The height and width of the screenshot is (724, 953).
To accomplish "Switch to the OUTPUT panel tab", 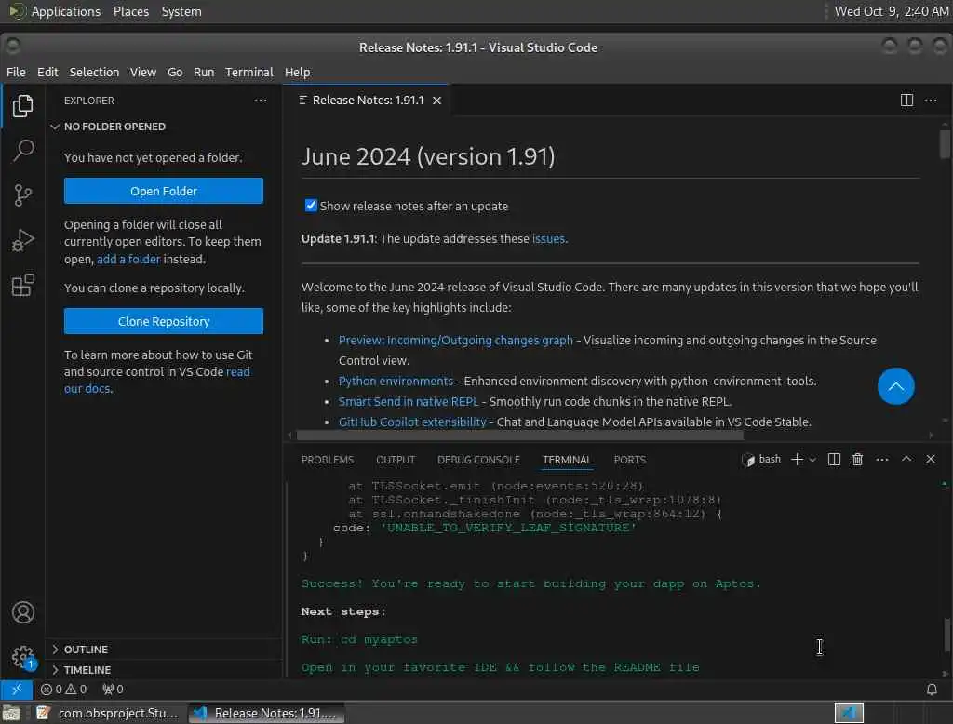I will (x=395, y=460).
